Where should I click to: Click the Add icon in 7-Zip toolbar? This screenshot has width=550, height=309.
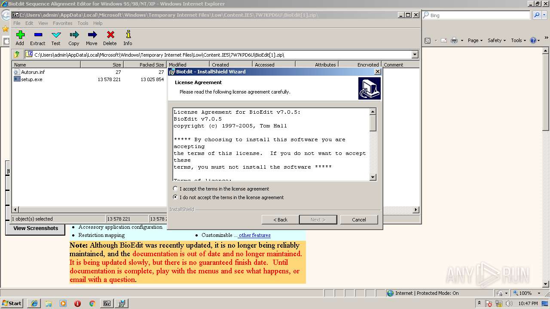point(20,38)
